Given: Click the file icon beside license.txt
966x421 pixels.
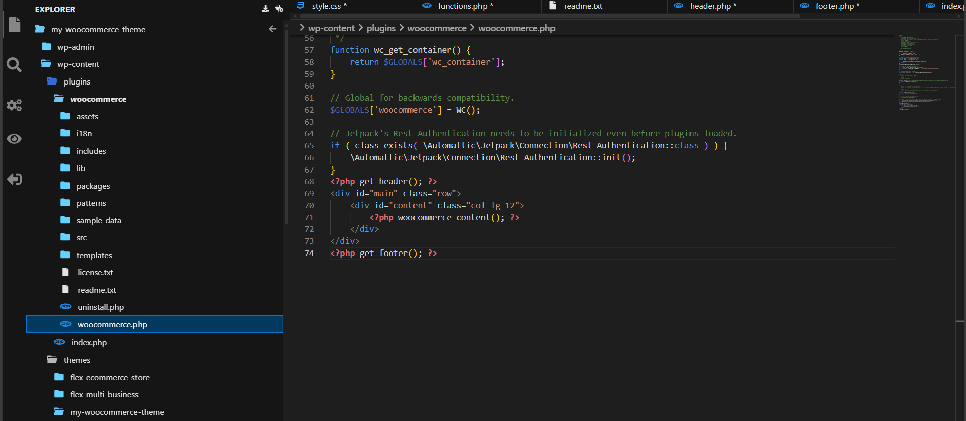Looking at the screenshot, I should [65, 272].
